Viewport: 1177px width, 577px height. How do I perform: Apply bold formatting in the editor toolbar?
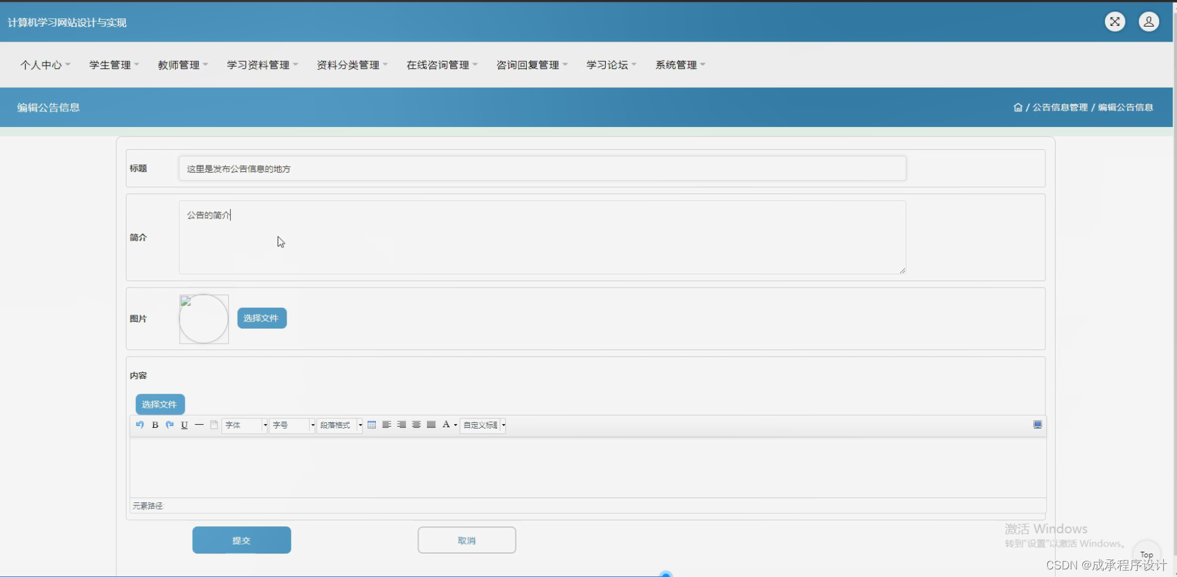click(155, 425)
